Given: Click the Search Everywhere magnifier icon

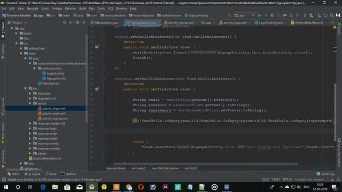Looking at the screenshot, I should (x=332, y=15).
